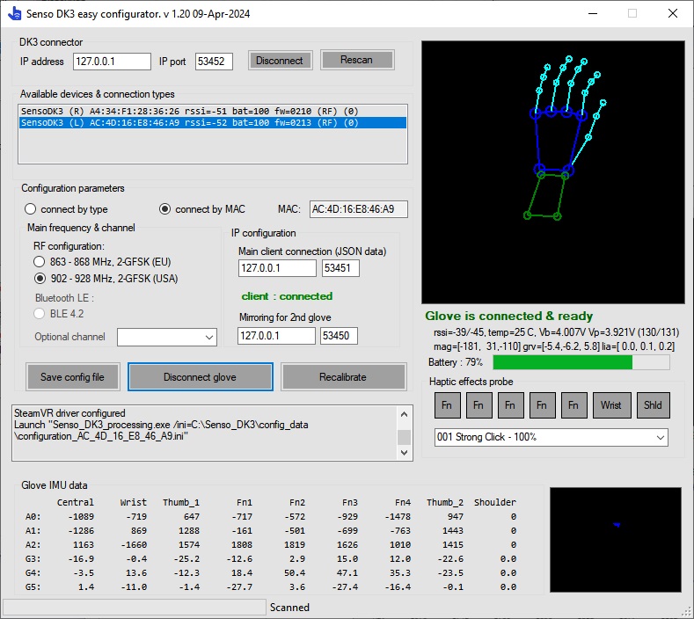Click the battery level progress bar
The width and height of the screenshot is (694, 619).
581,362
